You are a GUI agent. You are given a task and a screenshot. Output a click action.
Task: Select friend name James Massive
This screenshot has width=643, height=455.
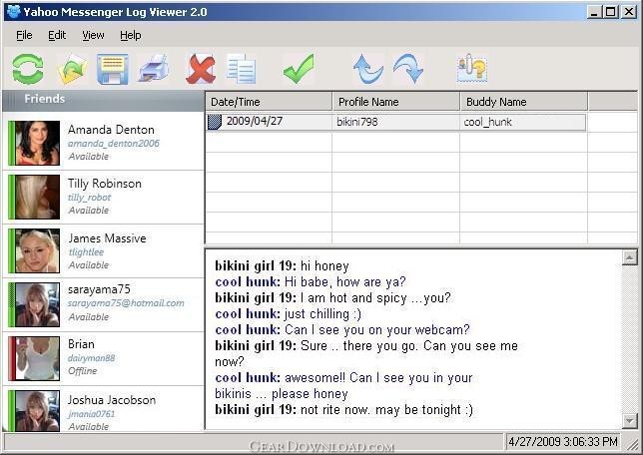[107, 238]
